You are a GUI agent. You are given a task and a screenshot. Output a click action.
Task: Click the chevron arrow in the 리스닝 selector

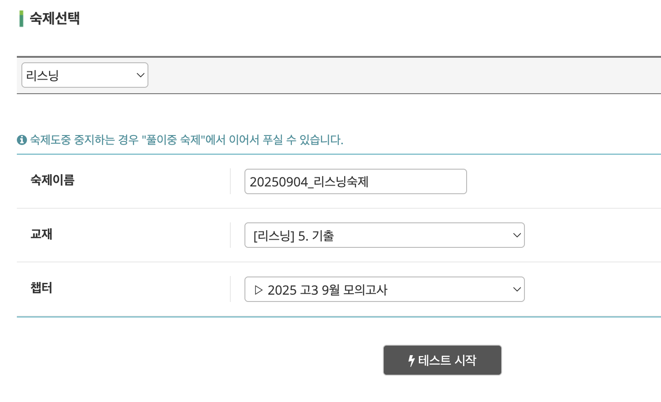(140, 75)
